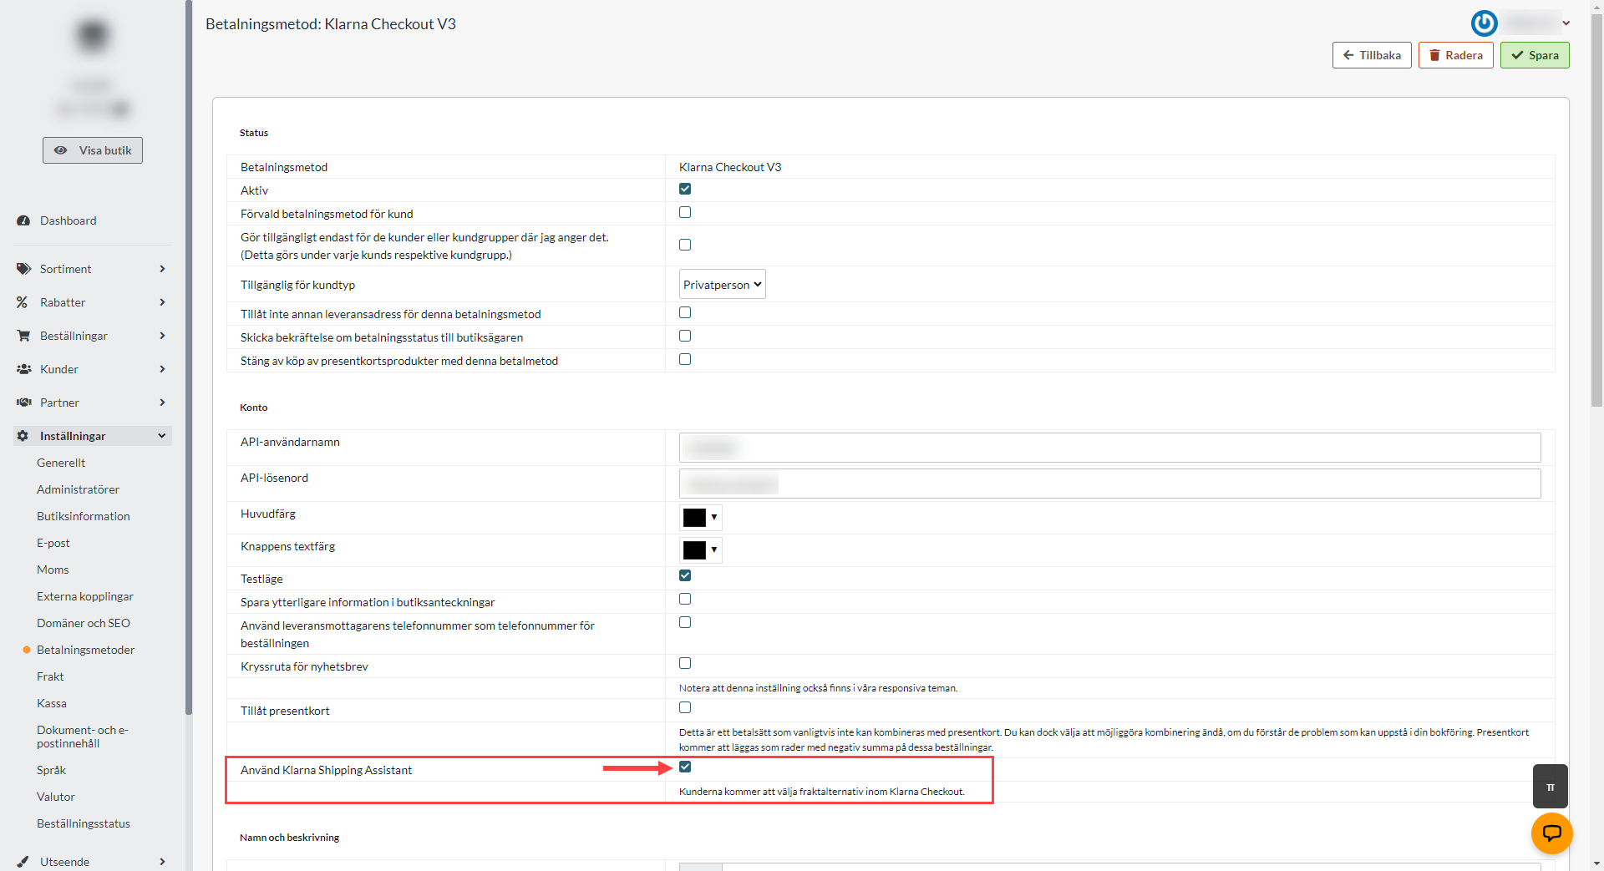Open the account dropdown arrow
The width and height of the screenshot is (1604, 871).
click(x=1566, y=23)
